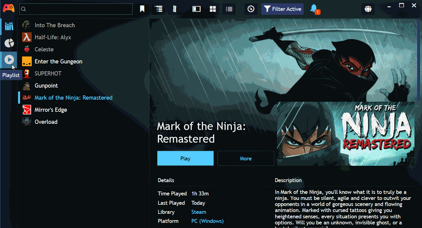Image resolution: width=422 pixels, height=228 pixels.
Task: Open the PC (Windows) platform link
Action: tap(208, 221)
